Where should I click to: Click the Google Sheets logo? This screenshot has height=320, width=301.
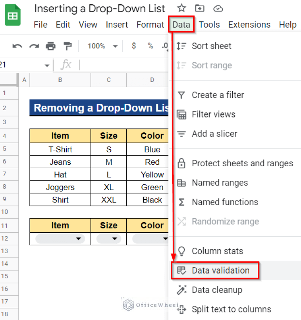pyautogui.click(x=13, y=15)
